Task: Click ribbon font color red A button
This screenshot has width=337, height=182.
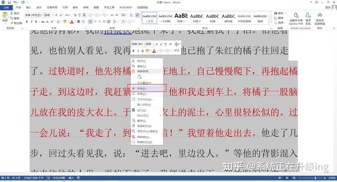Action: click(x=72, y=21)
